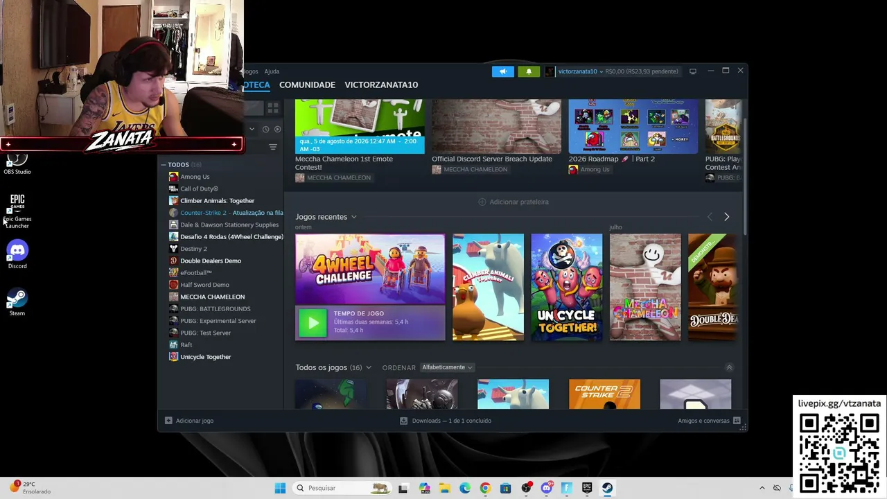This screenshot has height=499, width=887.
Task: Expand the Jogos recentes shelf dropdown
Action: pos(353,217)
